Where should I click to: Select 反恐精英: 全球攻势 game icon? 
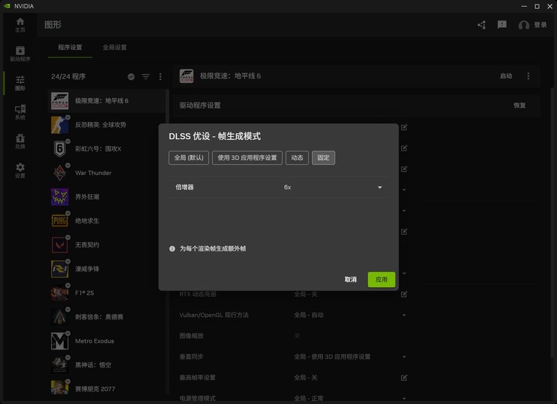59,124
